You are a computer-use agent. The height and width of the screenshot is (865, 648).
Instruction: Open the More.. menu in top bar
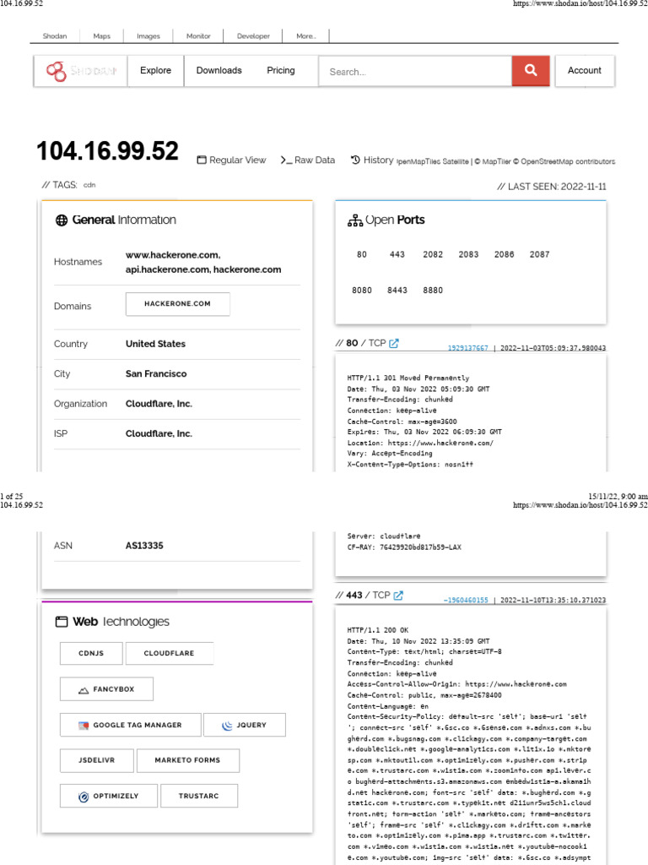(306, 36)
